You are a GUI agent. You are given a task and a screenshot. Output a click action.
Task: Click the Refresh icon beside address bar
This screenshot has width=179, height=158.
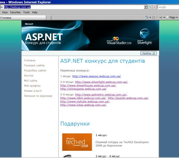tap(150, 7)
